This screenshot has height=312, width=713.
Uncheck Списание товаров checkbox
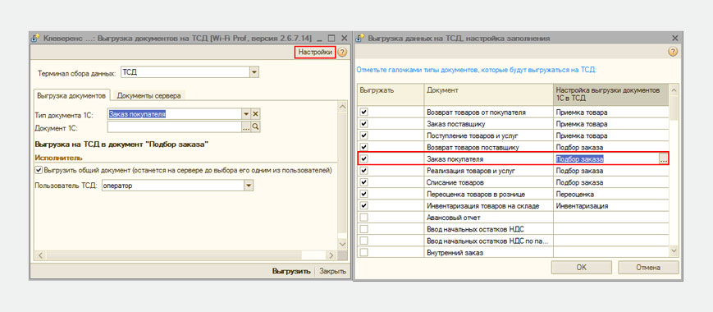tap(364, 182)
